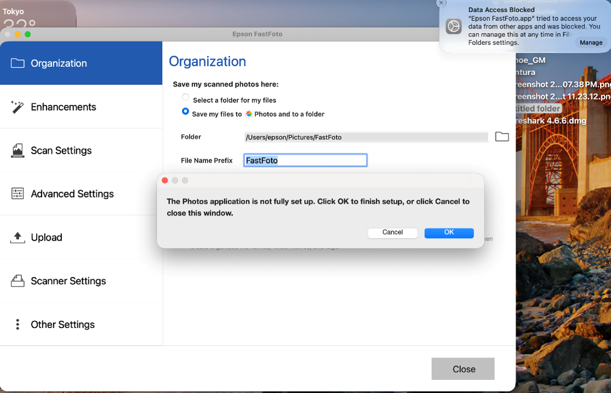Click the Scan Settings picture icon
The width and height of the screenshot is (611, 393).
coord(18,151)
